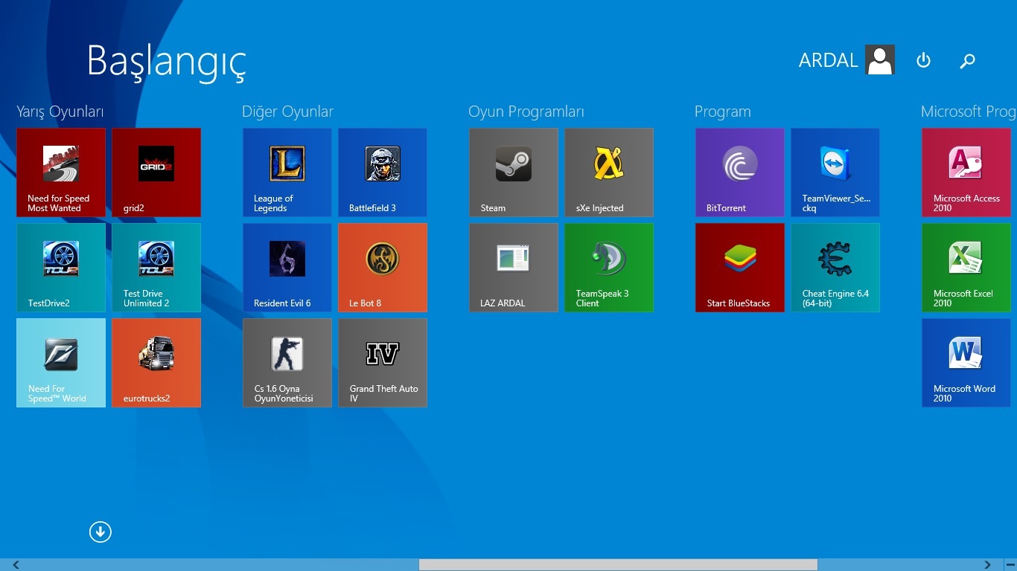Click the power options button

923,60
